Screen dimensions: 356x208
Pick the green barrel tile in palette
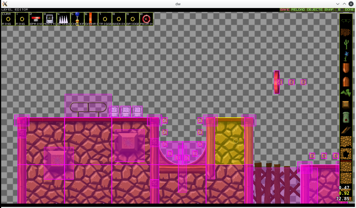pos(345,117)
